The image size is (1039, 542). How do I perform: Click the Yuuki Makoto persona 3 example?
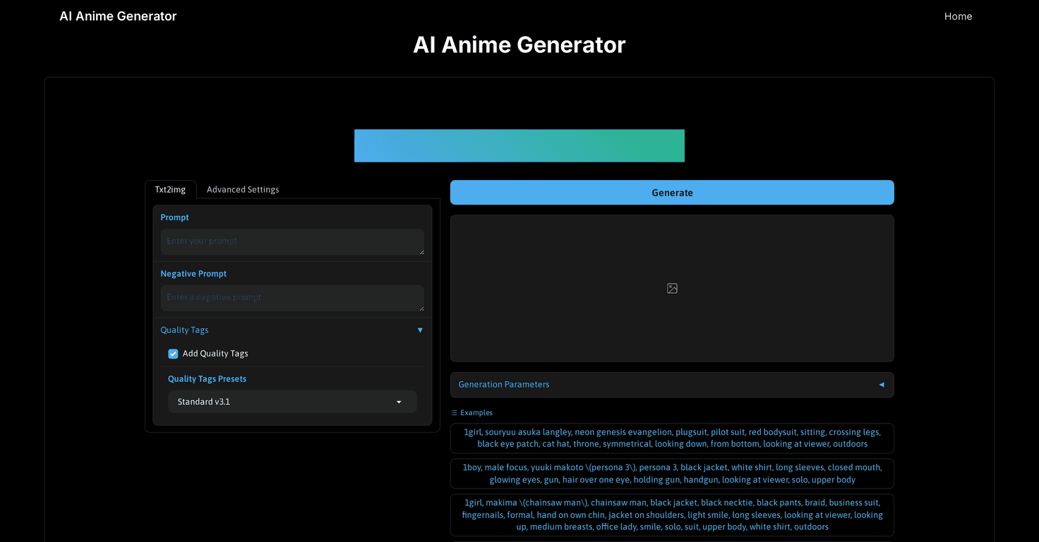point(671,473)
